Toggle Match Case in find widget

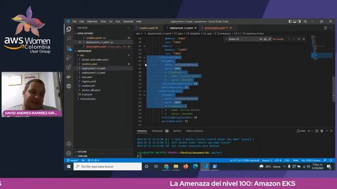tap(261, 39)
